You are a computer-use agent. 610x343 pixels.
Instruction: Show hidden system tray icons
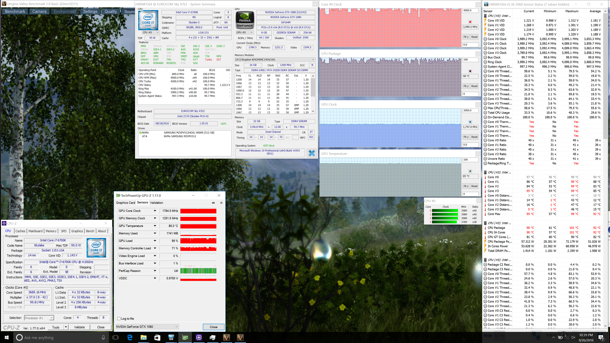(554, 337)
